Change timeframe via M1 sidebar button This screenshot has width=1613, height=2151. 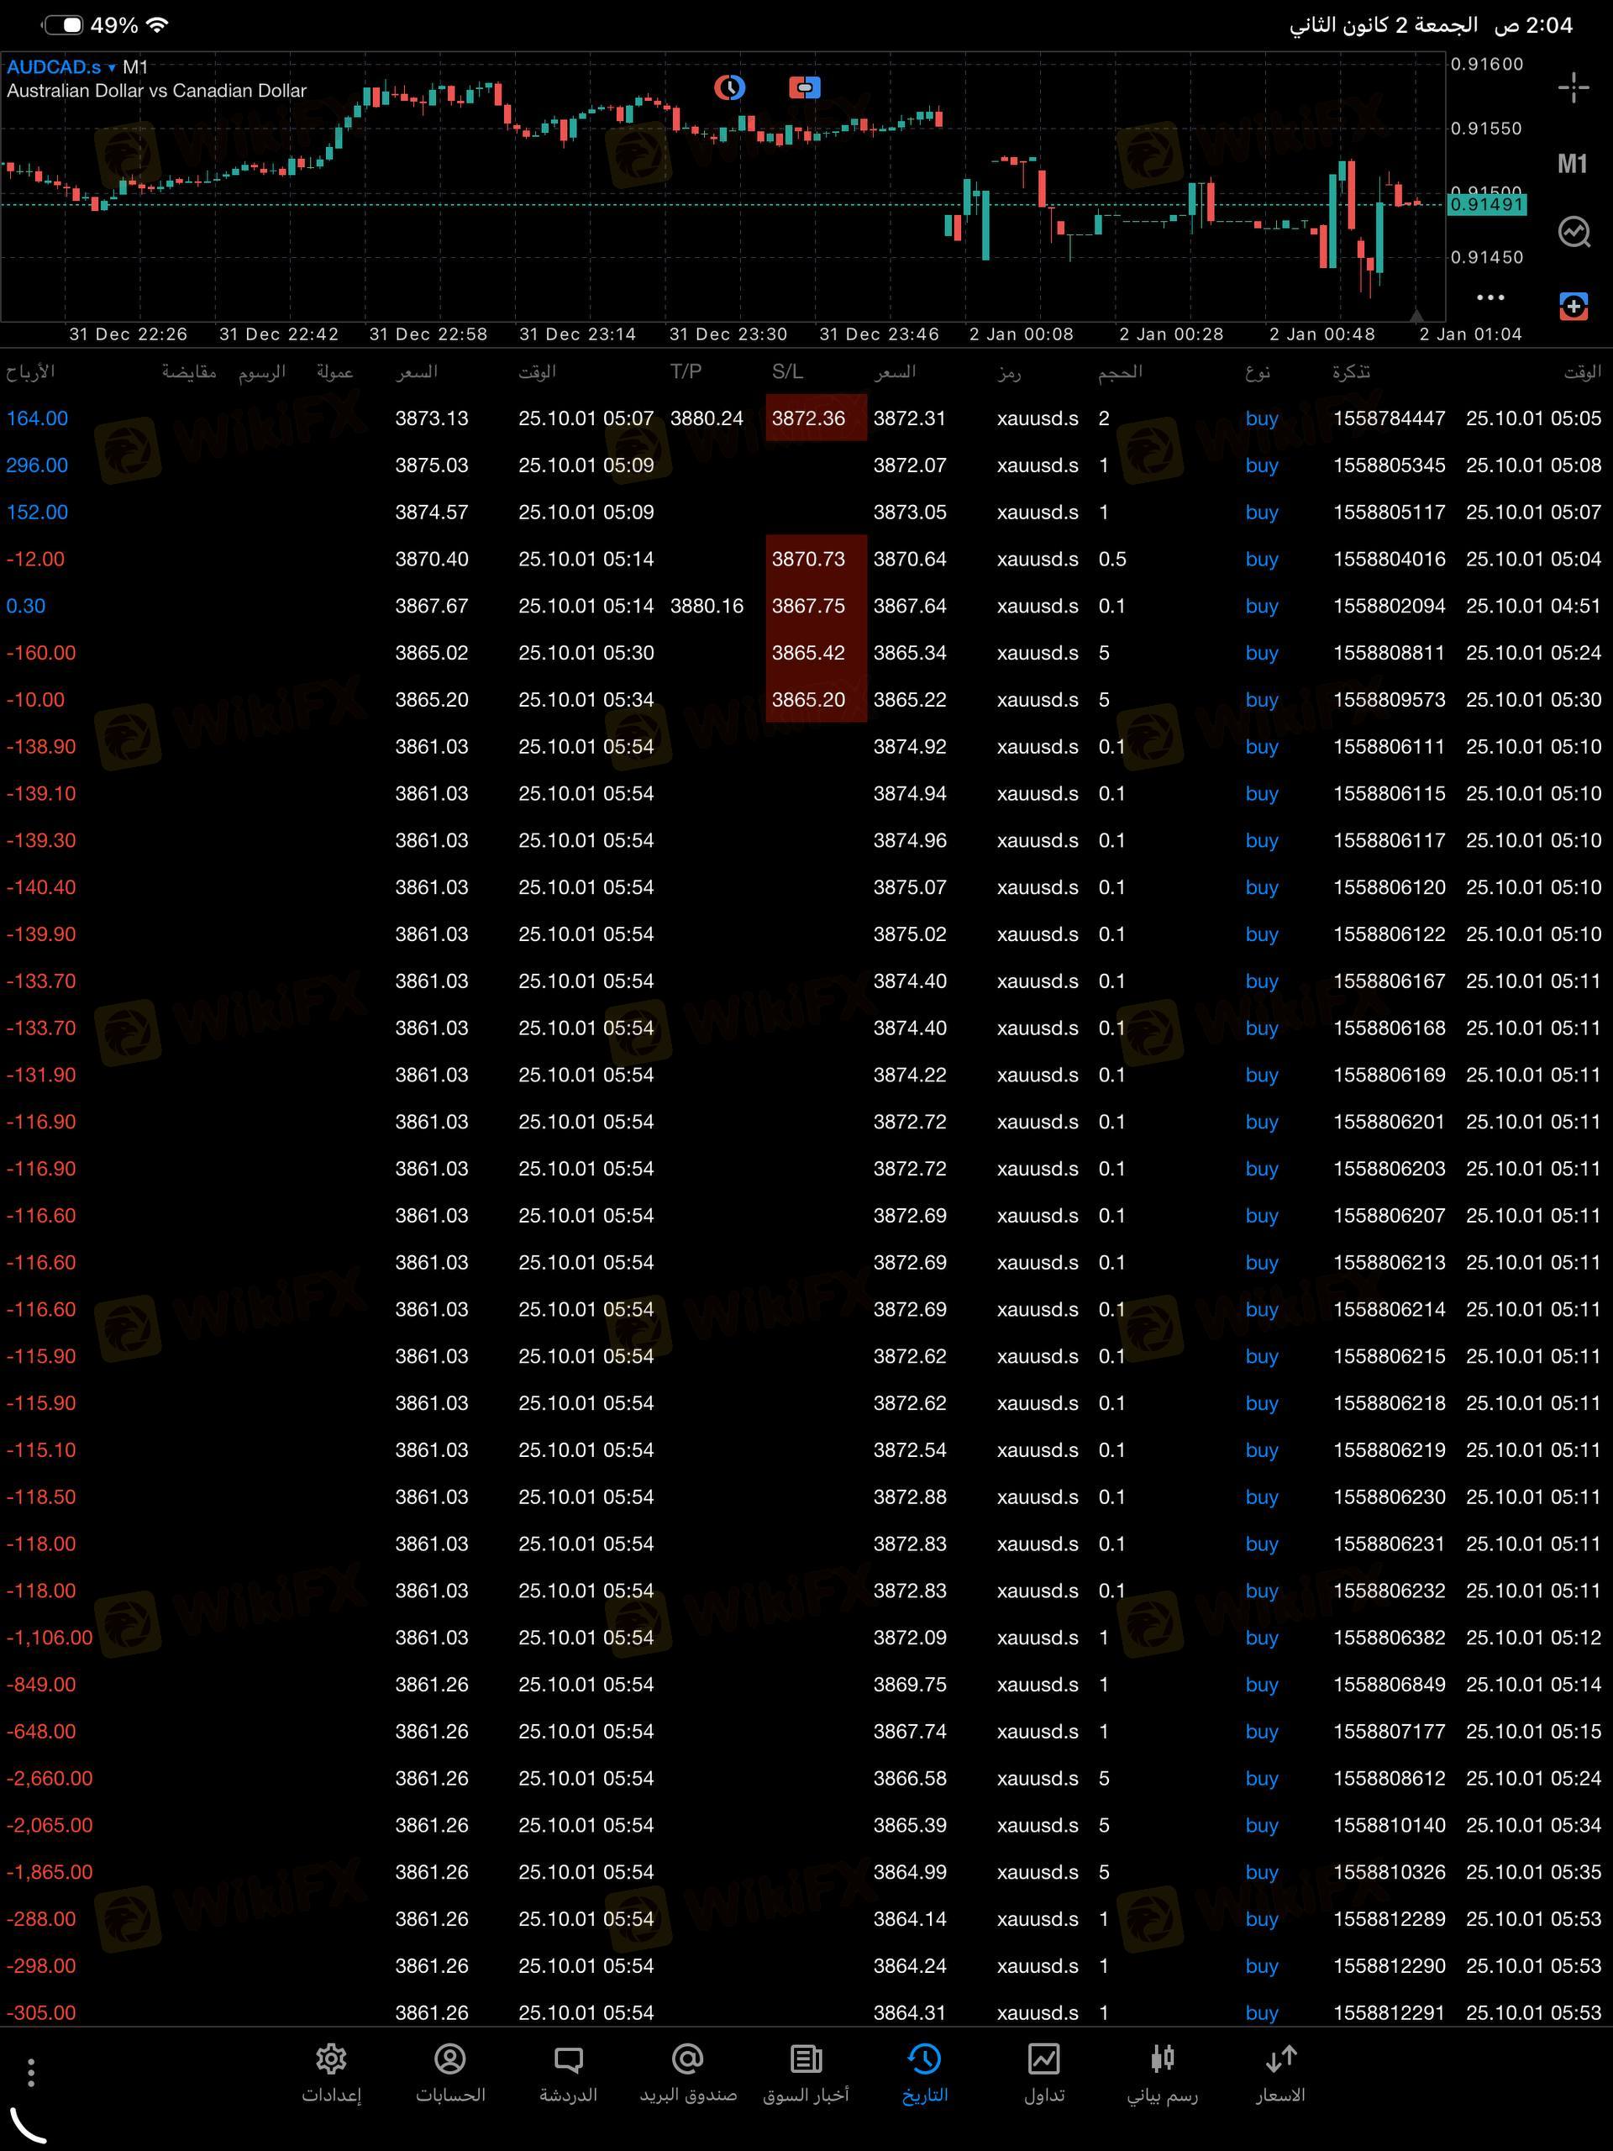click(x=1572, y=163)
